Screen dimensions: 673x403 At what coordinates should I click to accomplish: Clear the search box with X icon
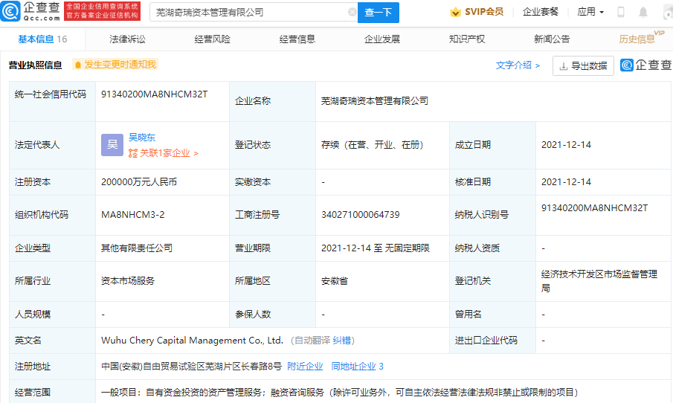(x=351, y=13)
